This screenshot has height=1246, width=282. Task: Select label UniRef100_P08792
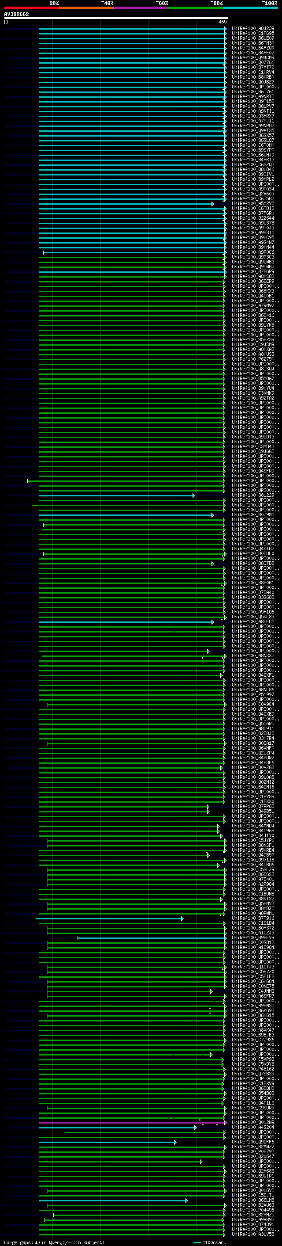[x=253, y=1152]
